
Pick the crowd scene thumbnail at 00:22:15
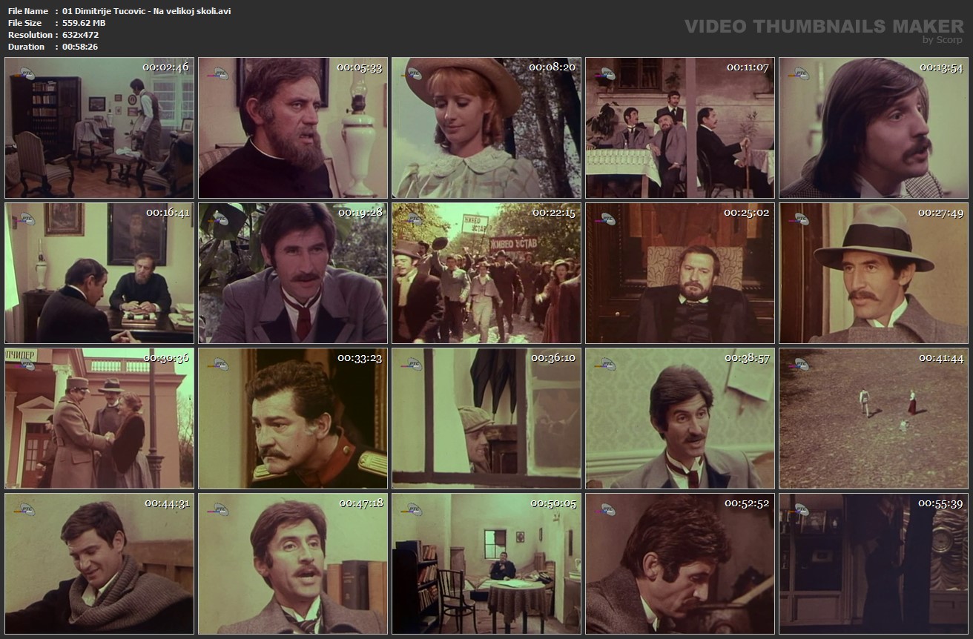tap(486, 273)
